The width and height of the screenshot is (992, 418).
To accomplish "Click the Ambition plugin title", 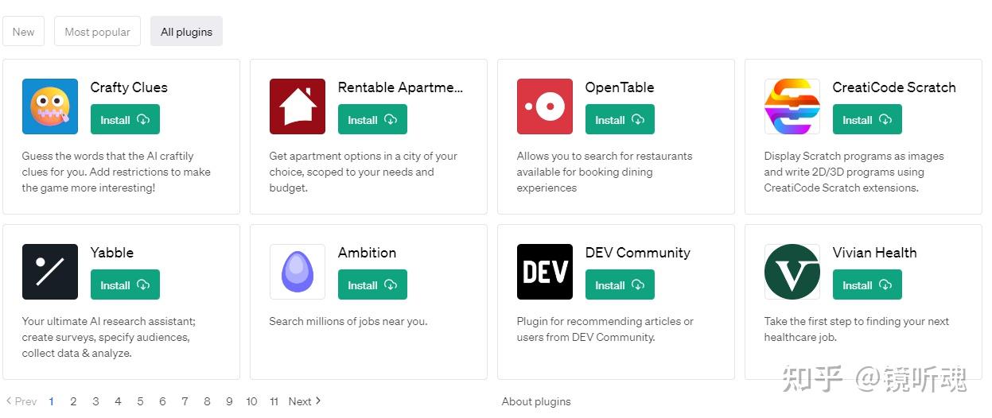I will click(367, 253).
